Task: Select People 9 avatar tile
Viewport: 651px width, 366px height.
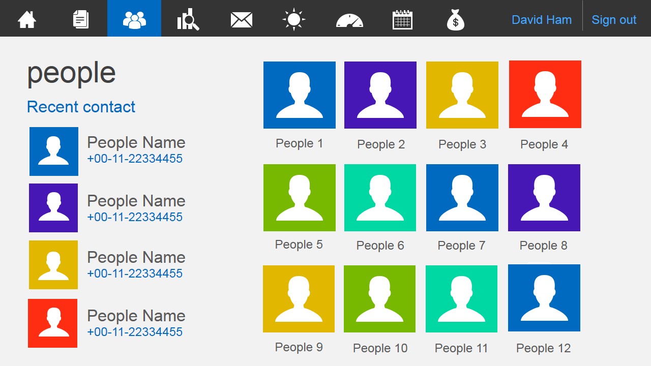Action: [299, 299]
